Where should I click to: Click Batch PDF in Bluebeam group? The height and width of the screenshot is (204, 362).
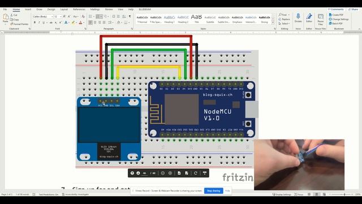[335, 24]
